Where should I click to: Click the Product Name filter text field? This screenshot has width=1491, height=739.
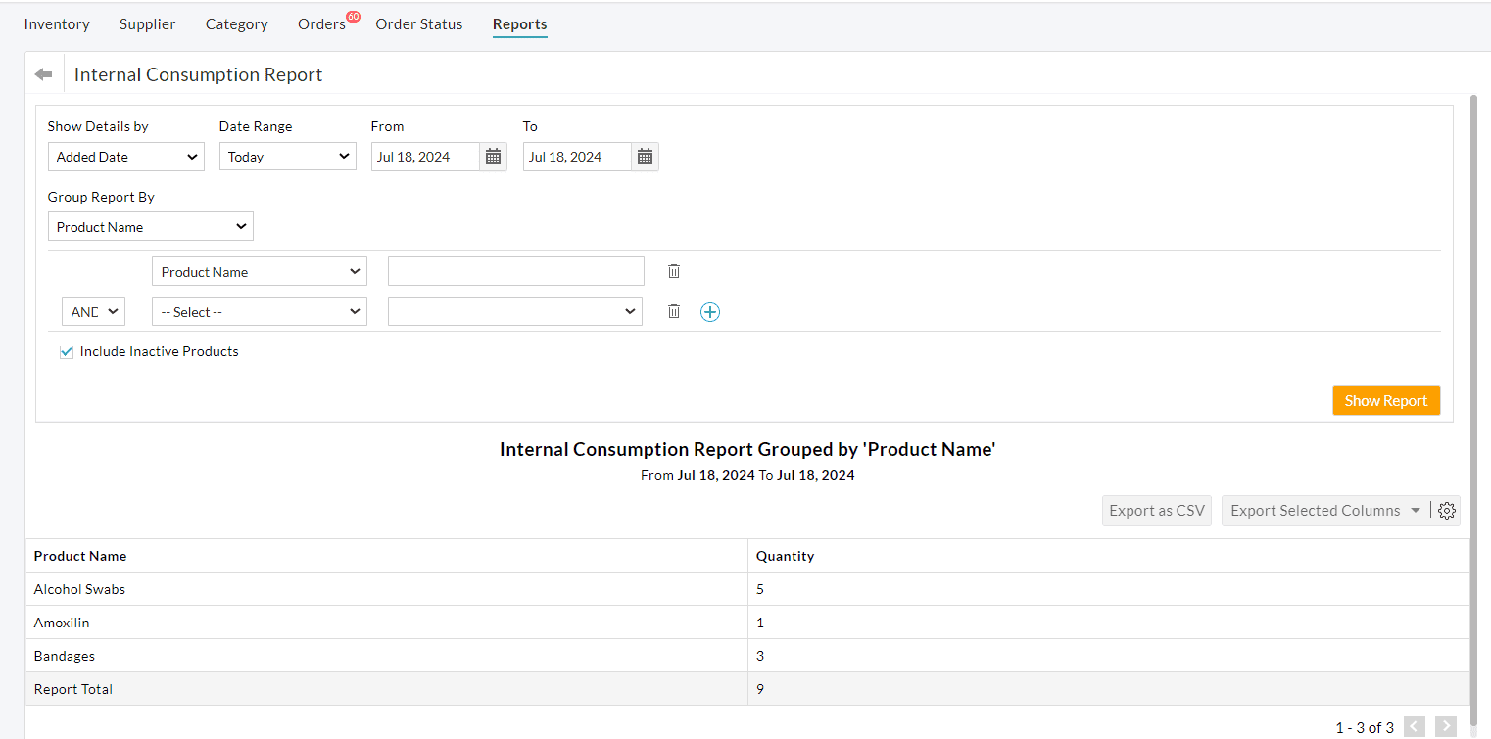pos(515,271)
